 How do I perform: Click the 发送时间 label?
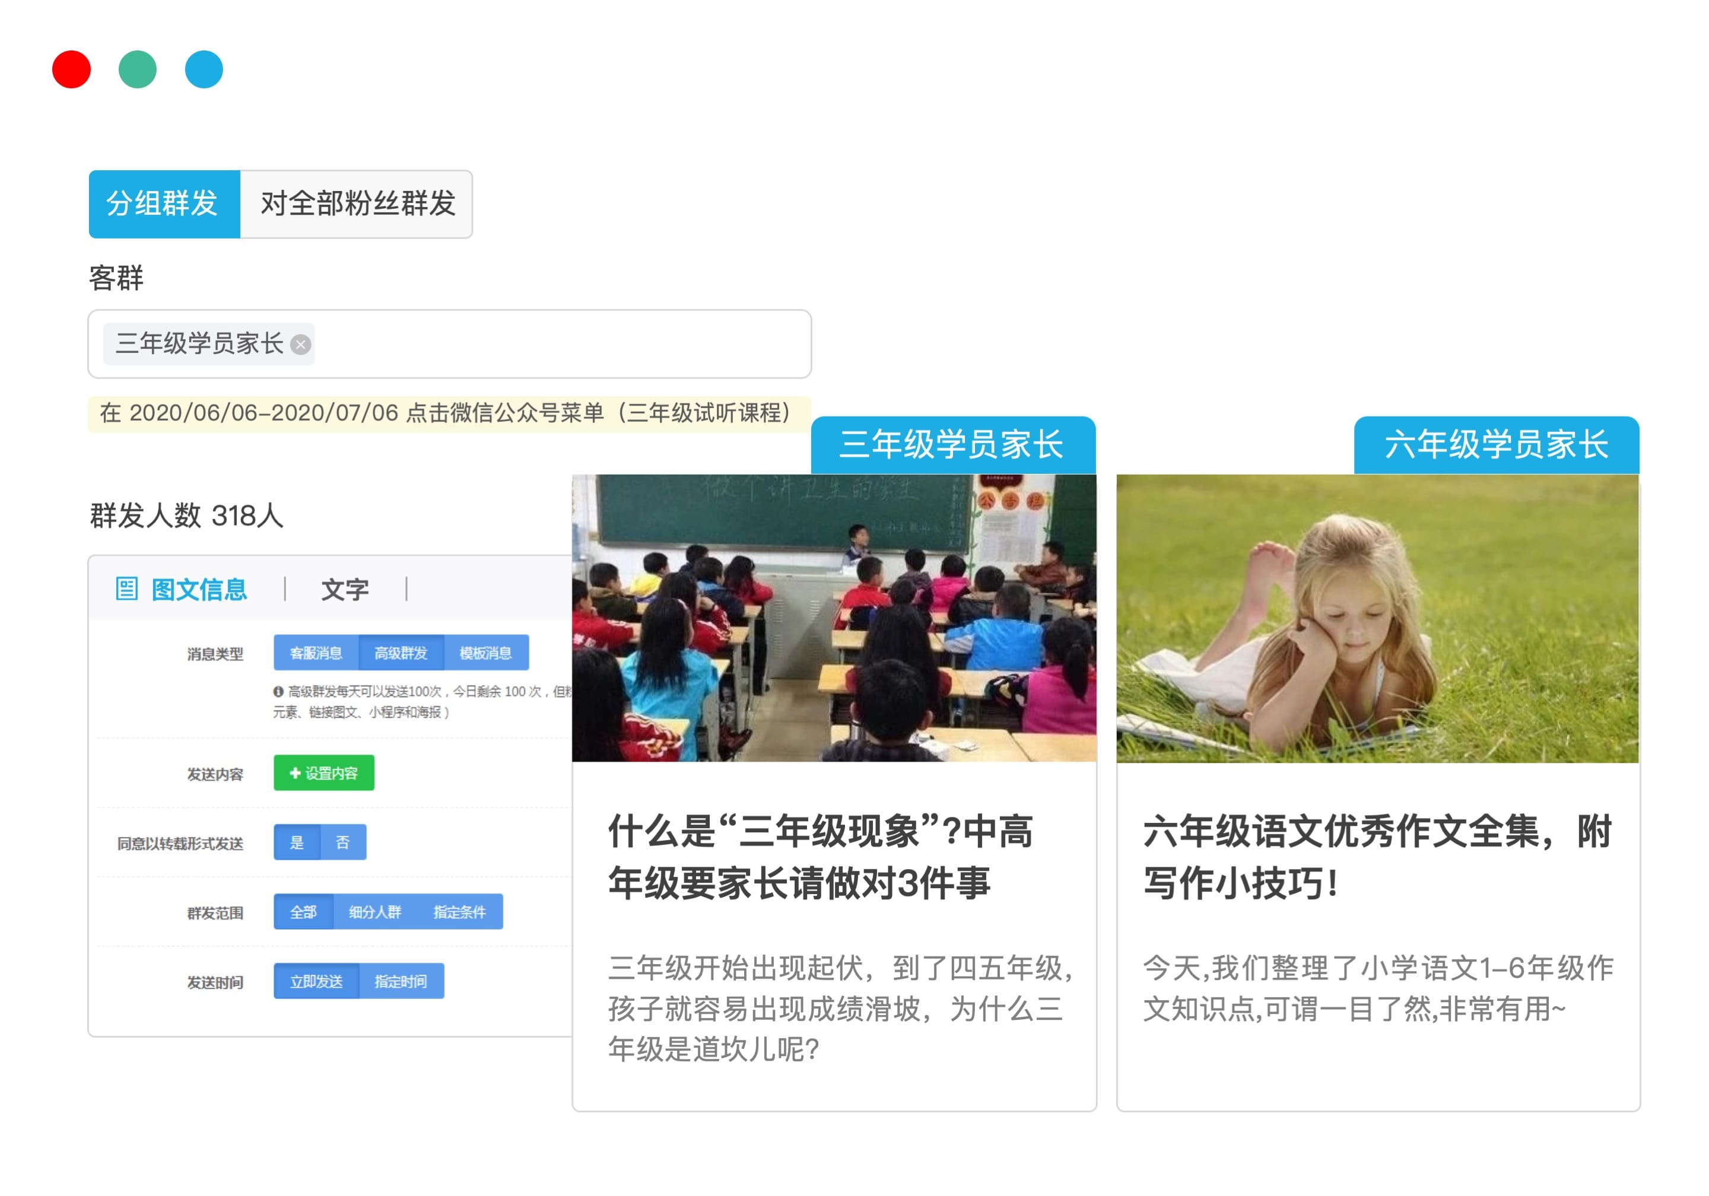pyautogui.click(x=215, y=982)
